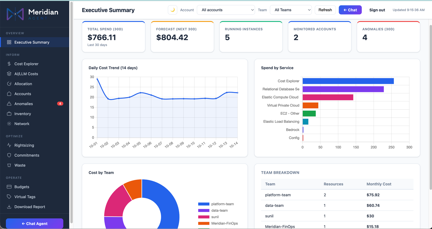Click the Anomalies warning triangle icon
The image size is (432, 229).
pyautogui.click(x=9, y=104)
